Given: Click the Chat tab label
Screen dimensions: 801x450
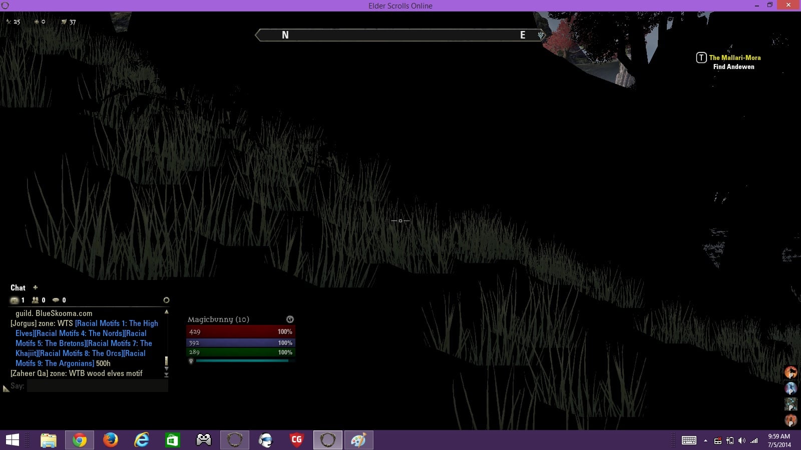Looking at the screenshot, I should pos(18,287).
